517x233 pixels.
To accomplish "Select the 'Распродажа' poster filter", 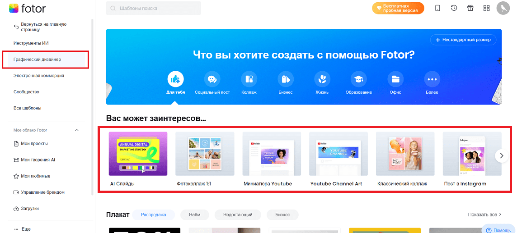I will 153,215.
